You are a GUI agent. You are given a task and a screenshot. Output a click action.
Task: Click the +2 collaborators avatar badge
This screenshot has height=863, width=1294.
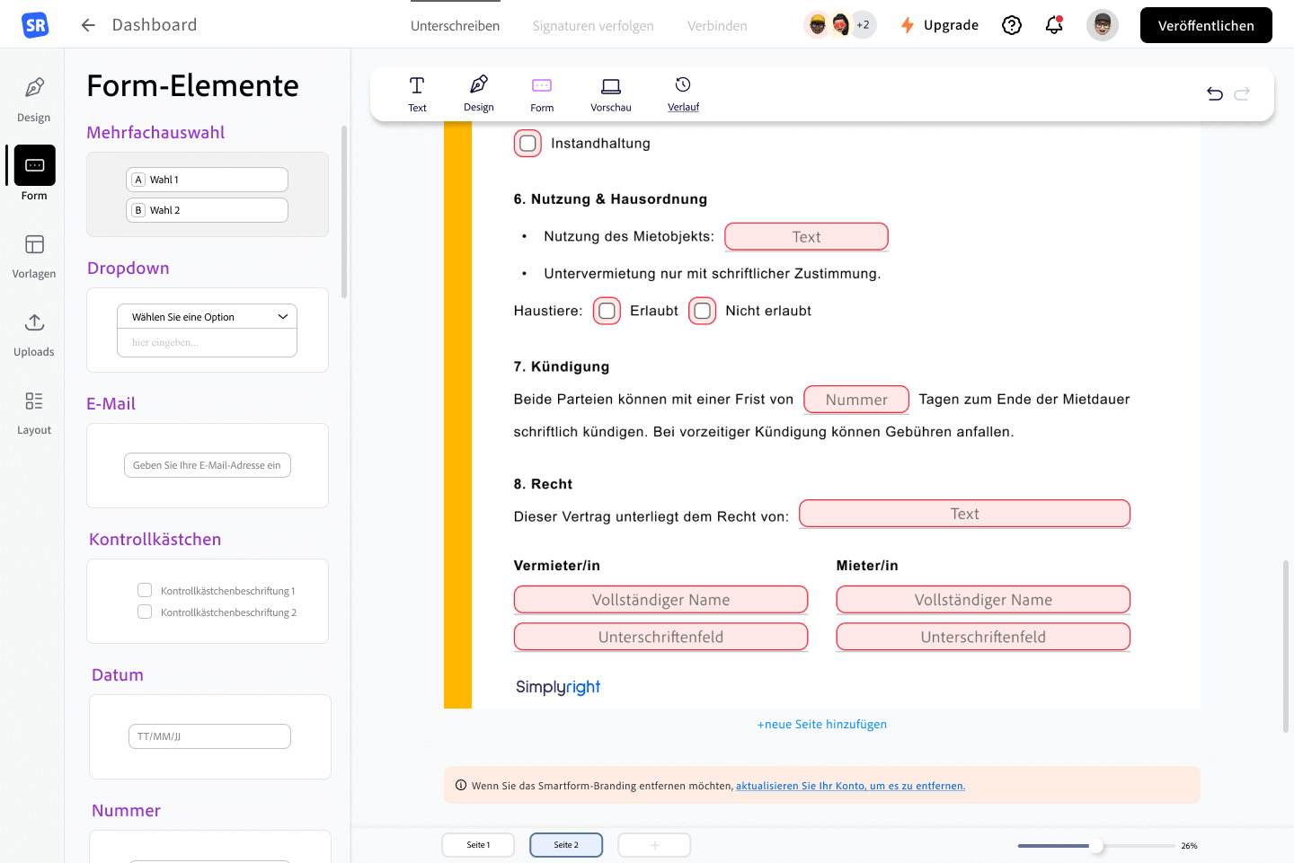pyautogui.click(x=863, y=25)
